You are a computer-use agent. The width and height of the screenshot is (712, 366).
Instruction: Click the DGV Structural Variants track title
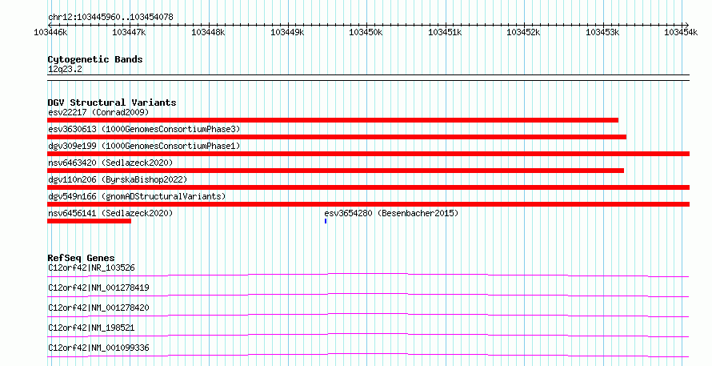(x=112, y=103)
